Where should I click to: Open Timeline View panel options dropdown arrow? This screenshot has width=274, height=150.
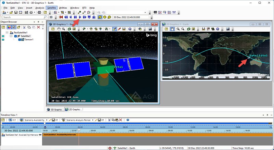tap(263, 115)
